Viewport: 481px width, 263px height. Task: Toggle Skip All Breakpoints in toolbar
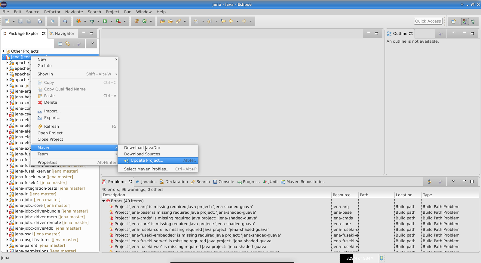[x=53, y=21]
